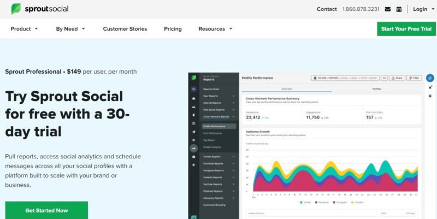The width and height of the screenshot is (437, 219).
Task: Click the Share button in the report header
Action: (397, 78)
